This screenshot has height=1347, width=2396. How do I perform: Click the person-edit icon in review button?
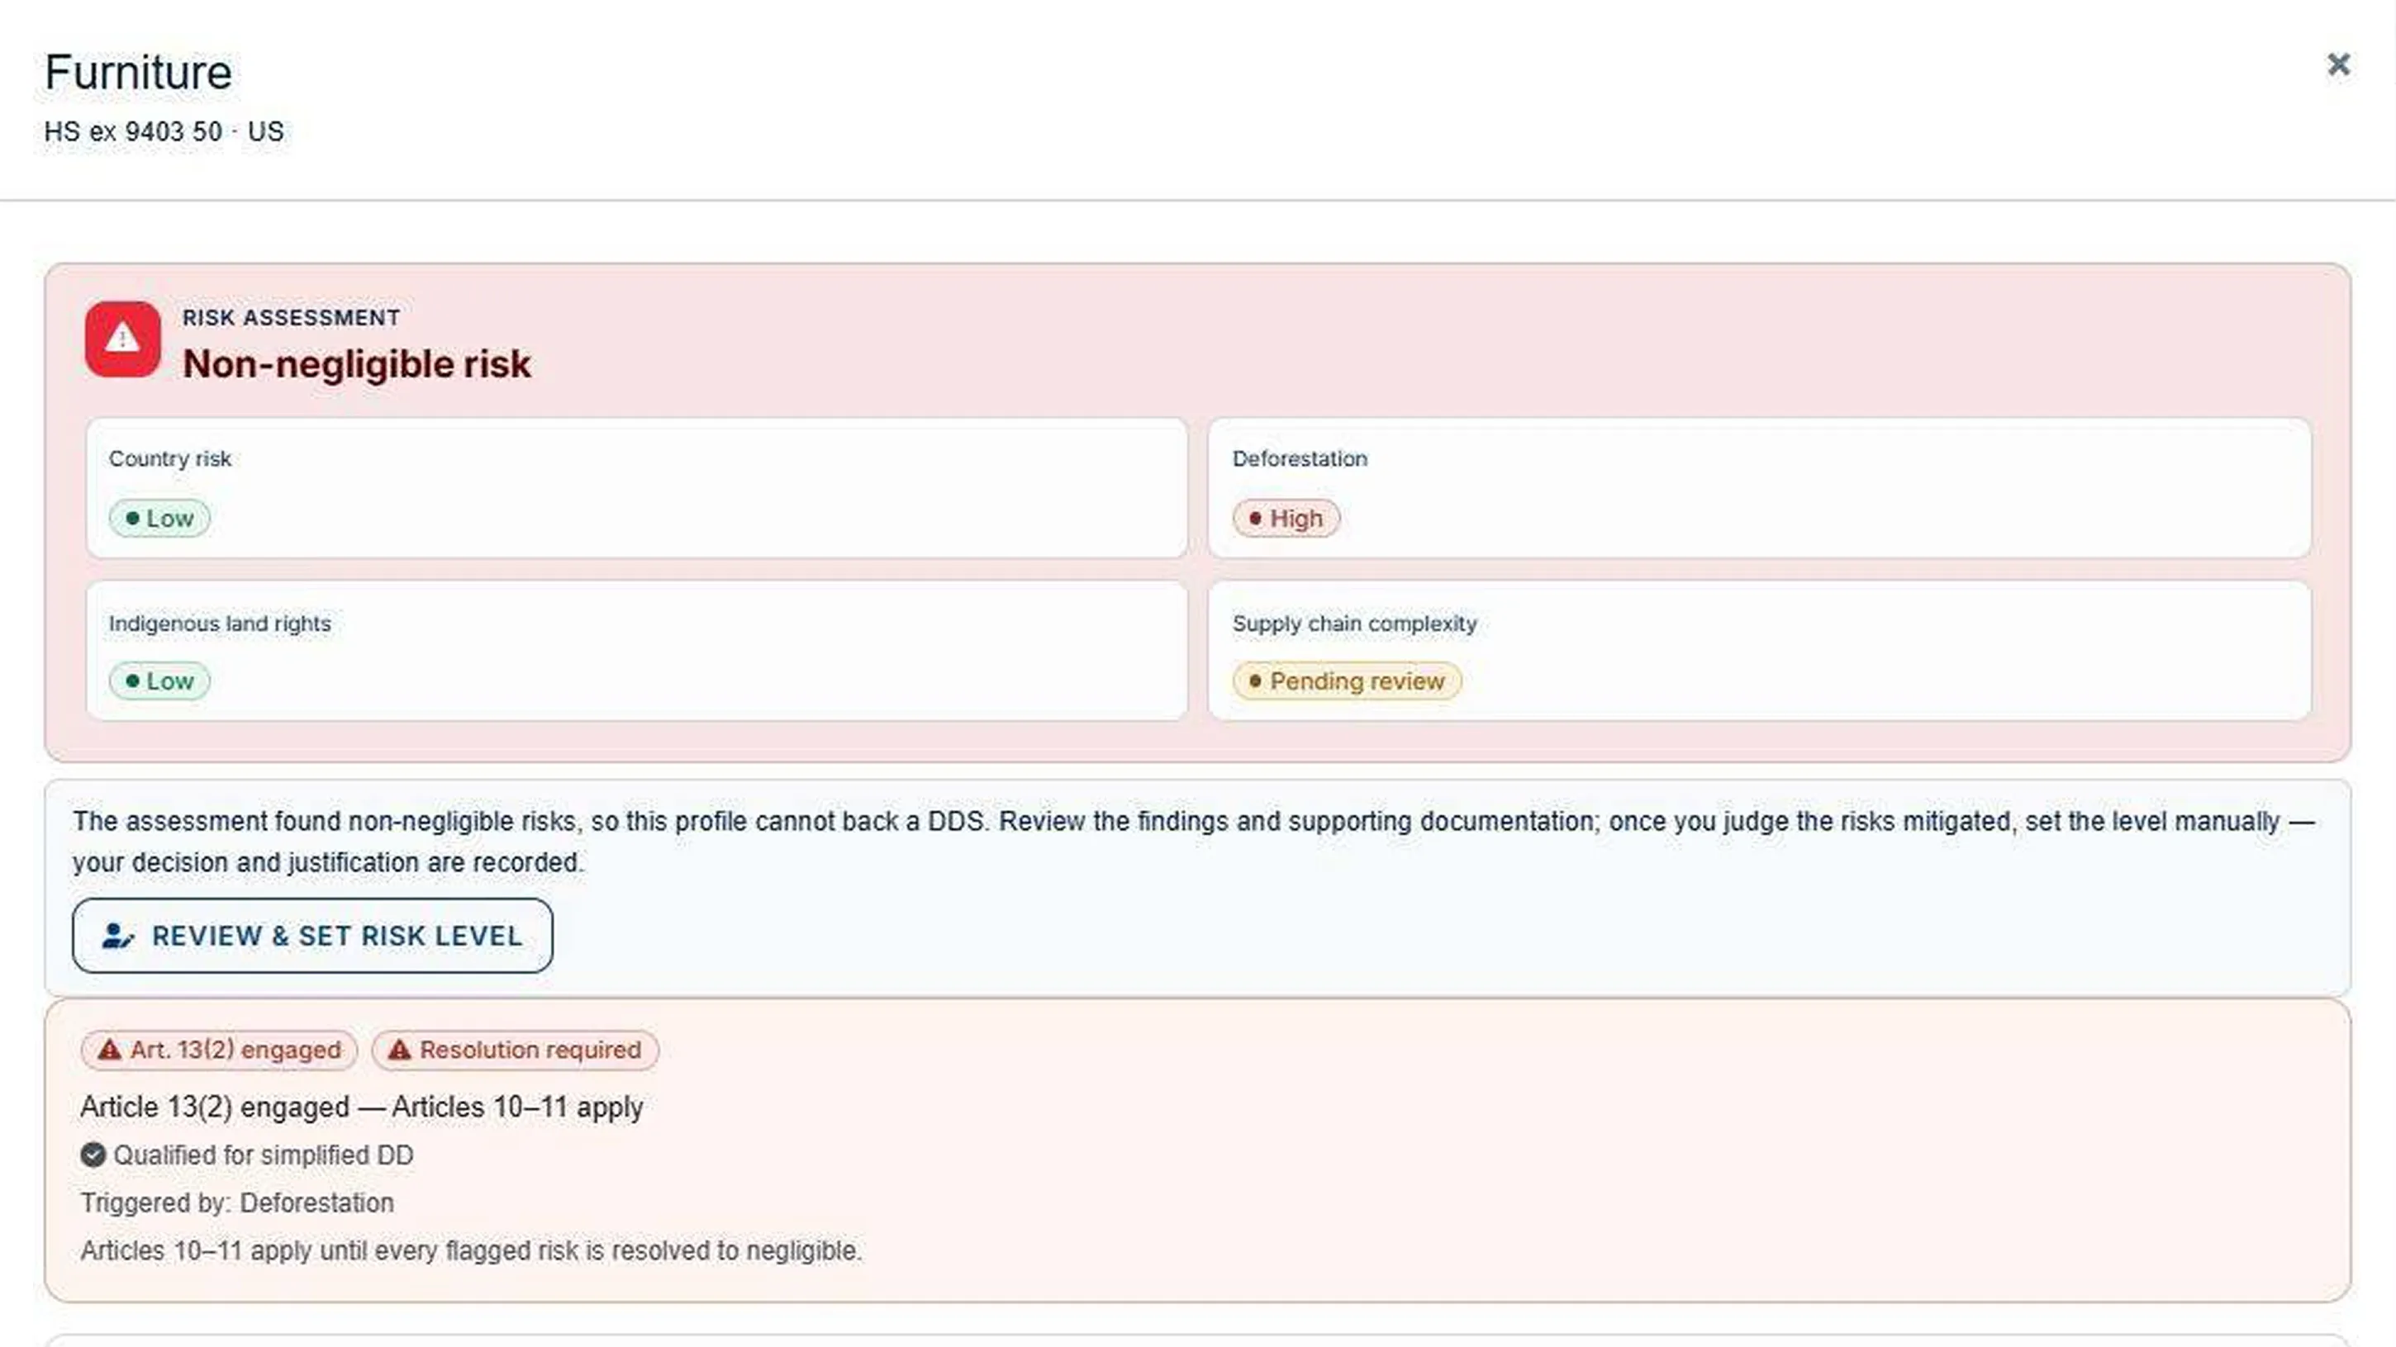coord(117,935)
